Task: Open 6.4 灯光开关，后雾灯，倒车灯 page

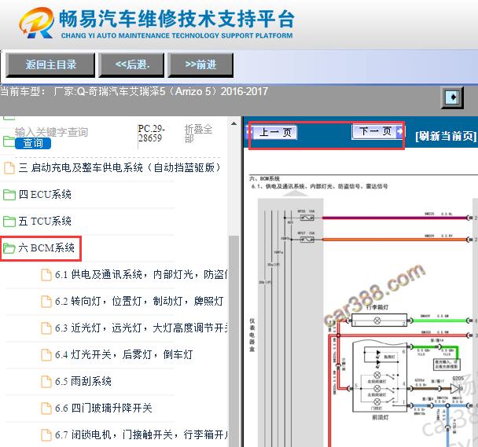Action: (x=124, y=354)
